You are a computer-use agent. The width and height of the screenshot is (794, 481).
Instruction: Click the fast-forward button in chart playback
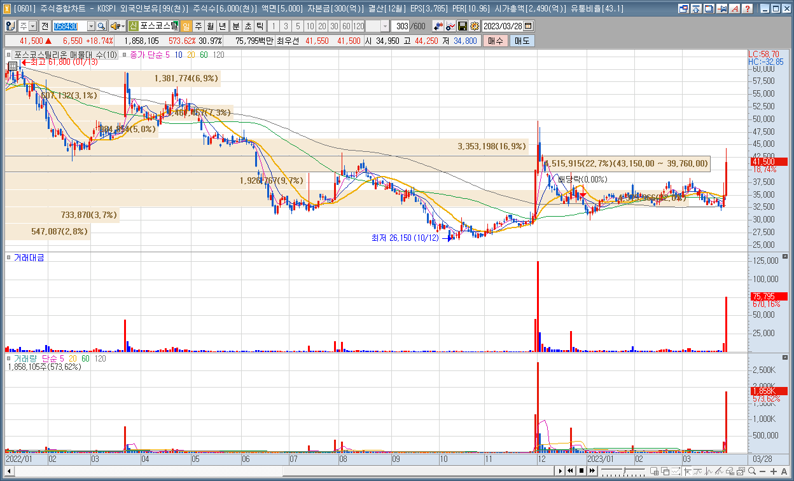click(592, 471)
